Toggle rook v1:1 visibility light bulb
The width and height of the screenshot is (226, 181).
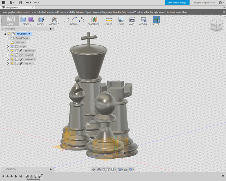tap(12, 55)
